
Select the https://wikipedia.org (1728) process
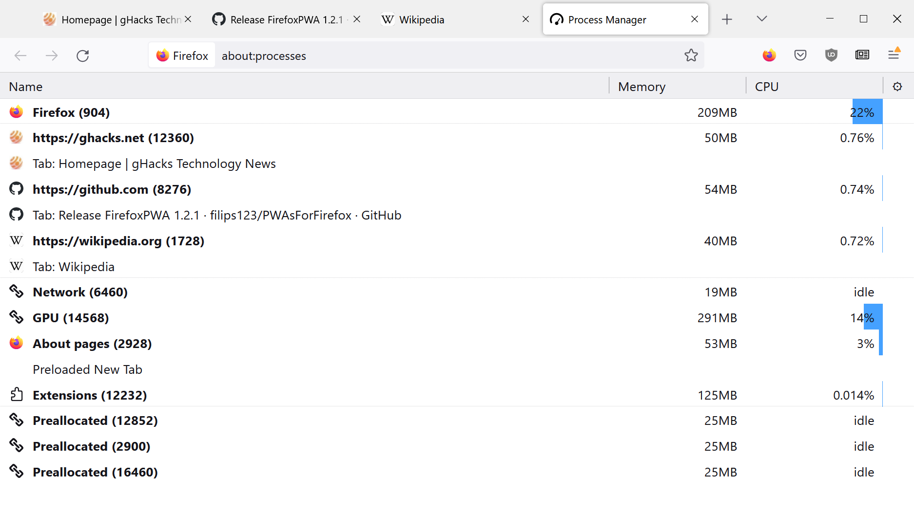point(457,241)
